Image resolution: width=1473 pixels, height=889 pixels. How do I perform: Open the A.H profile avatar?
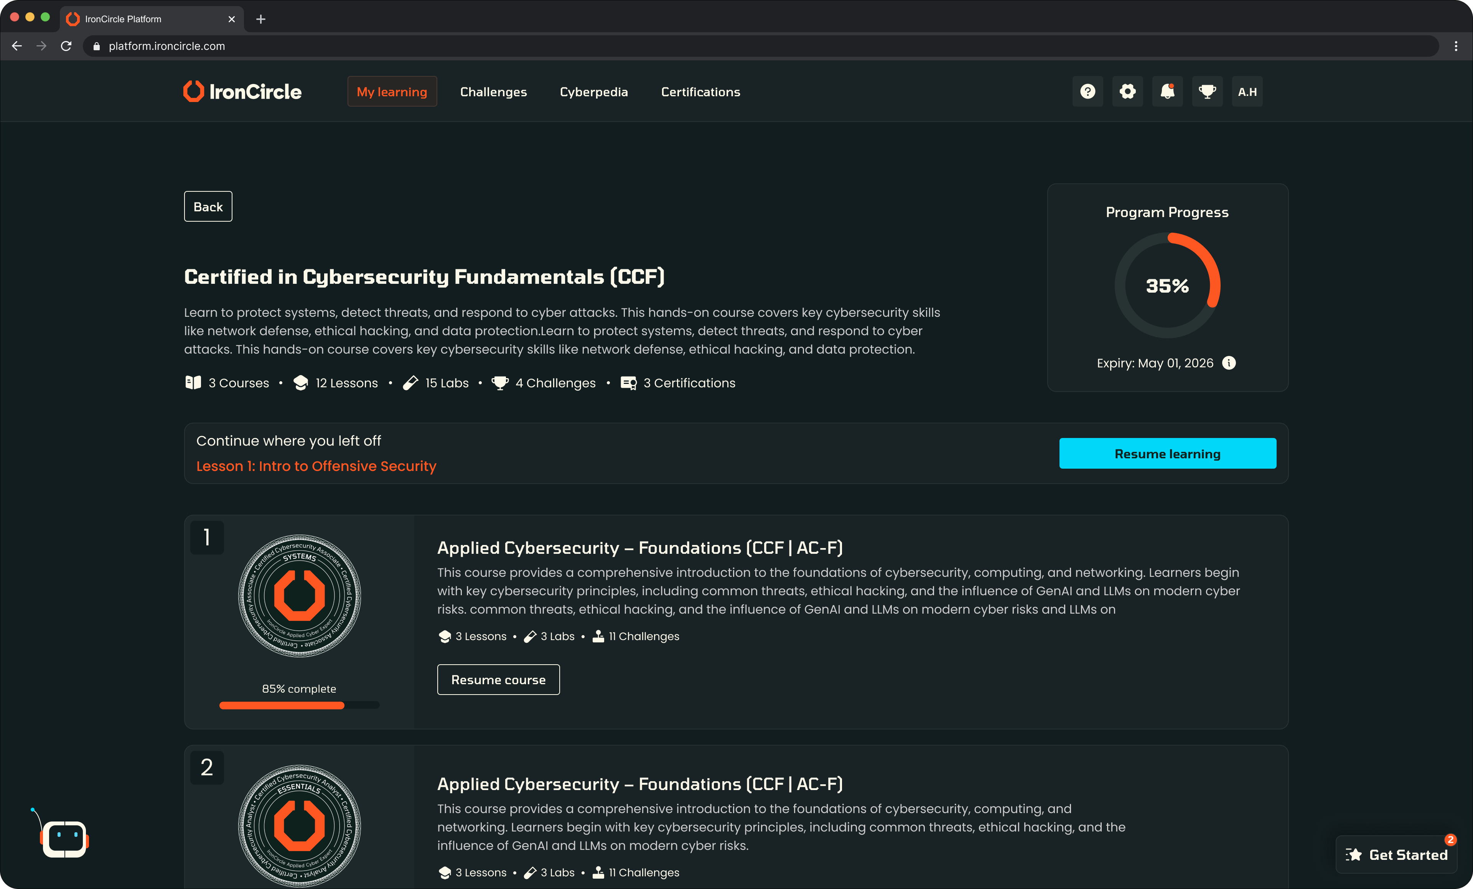point(1247,92)
